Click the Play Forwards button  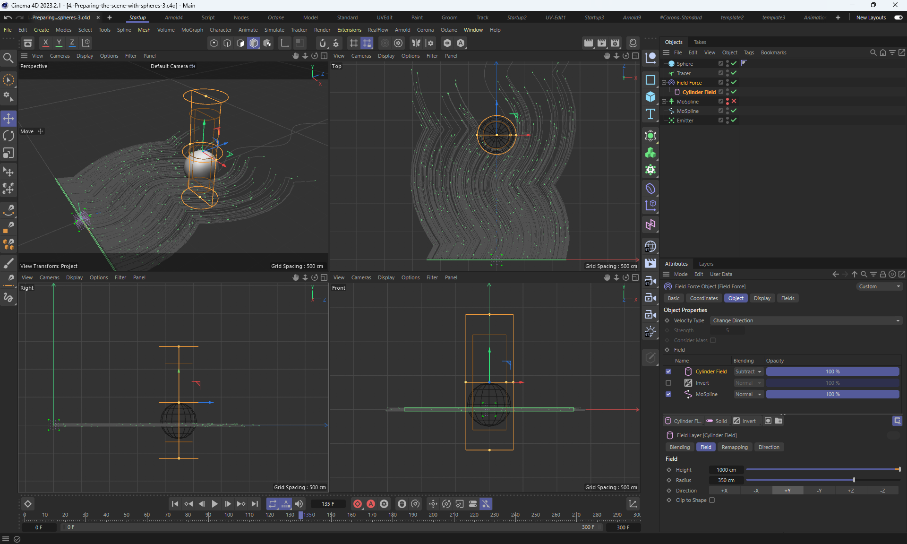[215, 504]
